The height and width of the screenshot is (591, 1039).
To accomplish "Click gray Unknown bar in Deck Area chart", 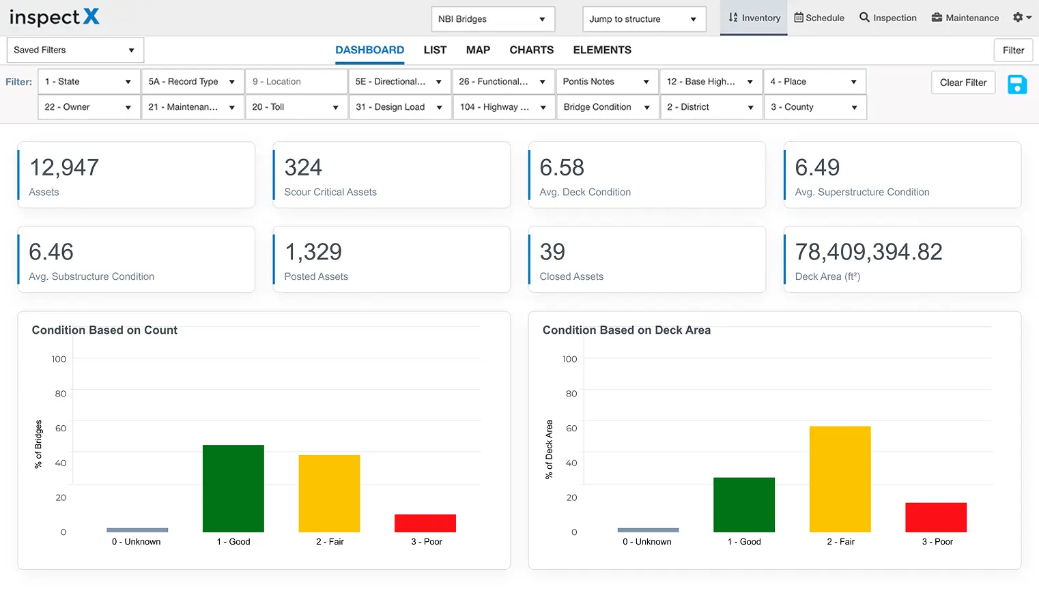I will click(x=648, y=530).
